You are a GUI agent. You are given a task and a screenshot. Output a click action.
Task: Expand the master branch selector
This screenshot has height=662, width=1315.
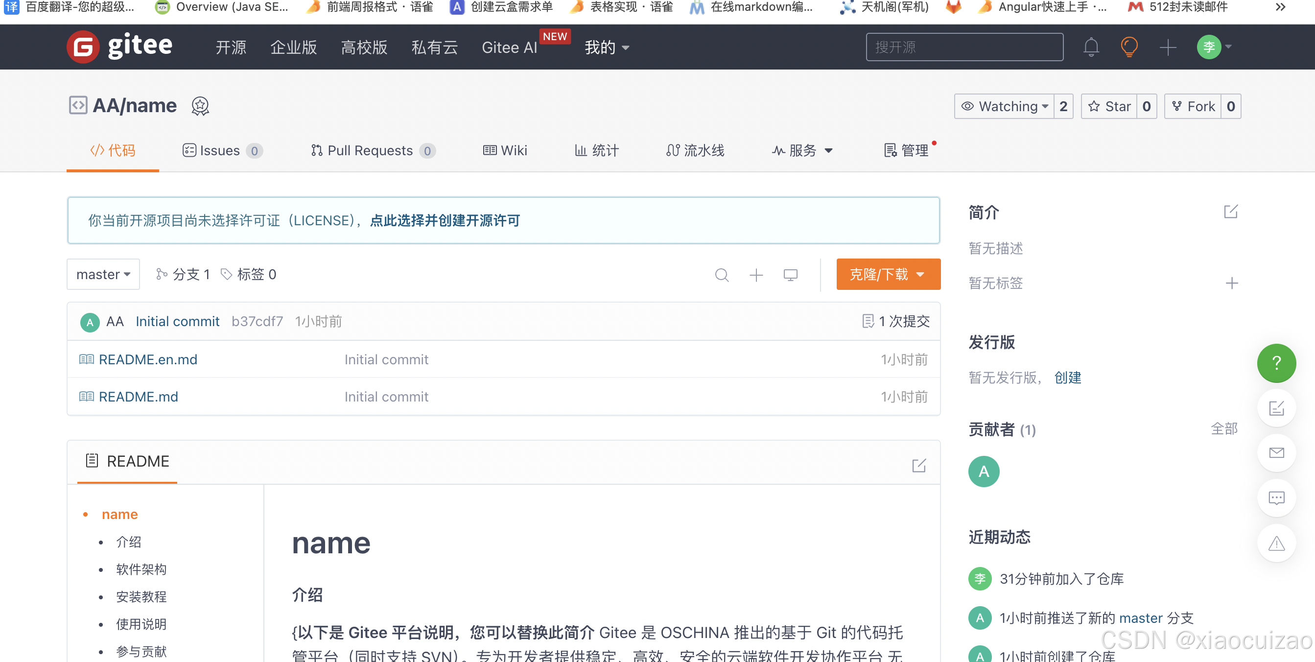pyautogui.click(x=103, y=275)
